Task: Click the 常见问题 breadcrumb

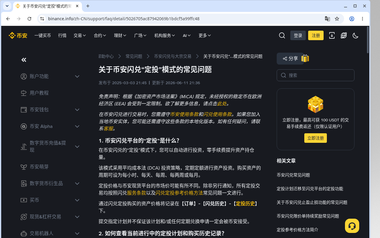Action: [134, 56]
